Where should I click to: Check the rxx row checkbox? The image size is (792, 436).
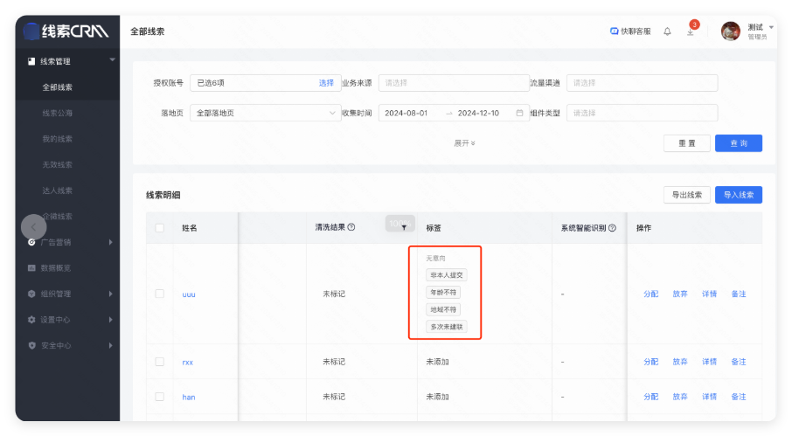coord(160,362)
